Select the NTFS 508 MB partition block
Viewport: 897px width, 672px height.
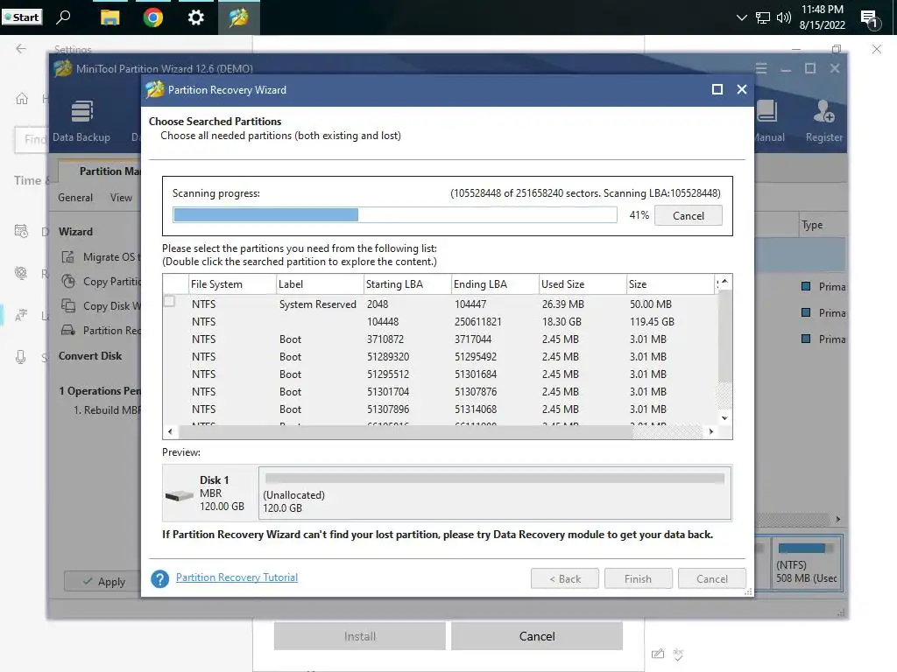pyautogui.click(x=806, y=563)
